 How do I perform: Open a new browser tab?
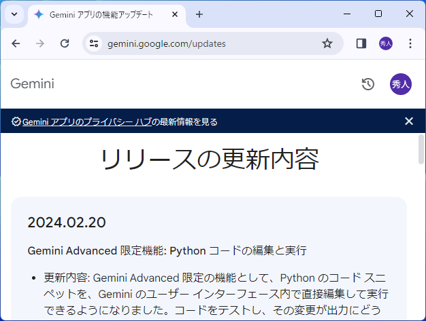[x=199, y=14]
